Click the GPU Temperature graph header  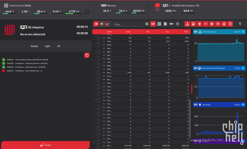(x=219, y=32)
